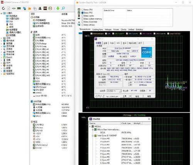Expand the 主板 tree node
This screenshot has width=193, height=165.
coord(2,38)
